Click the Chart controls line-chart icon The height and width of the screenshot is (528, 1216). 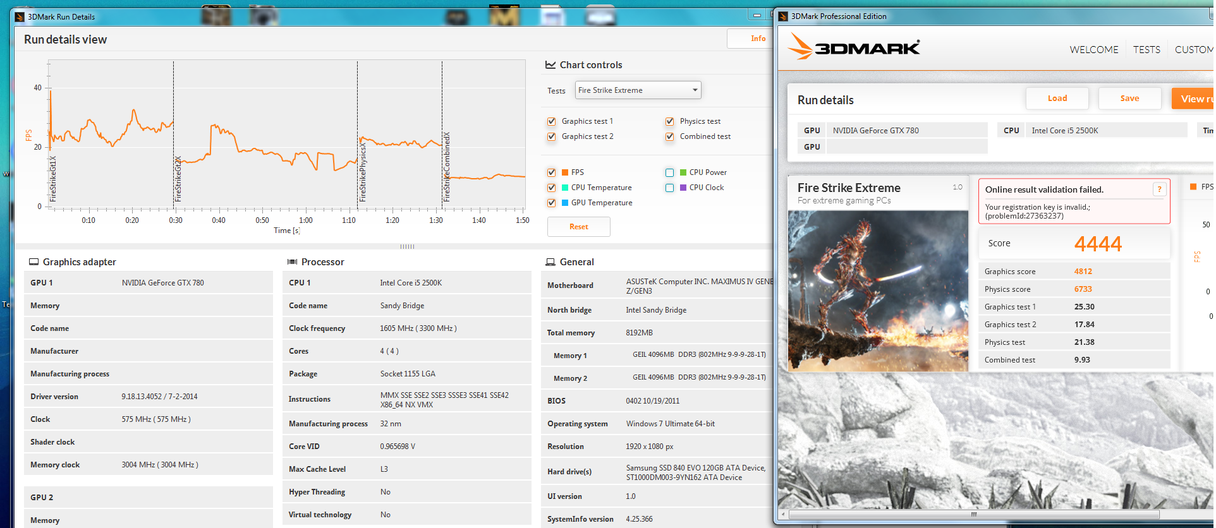550,64
